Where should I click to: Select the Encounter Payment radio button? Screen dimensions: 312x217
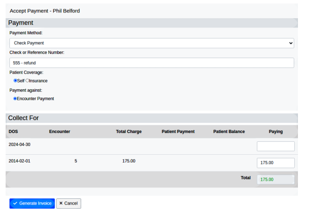tap(15, 99)
